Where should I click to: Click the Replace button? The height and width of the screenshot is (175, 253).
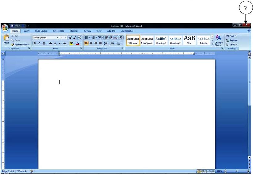coord(232,40)
